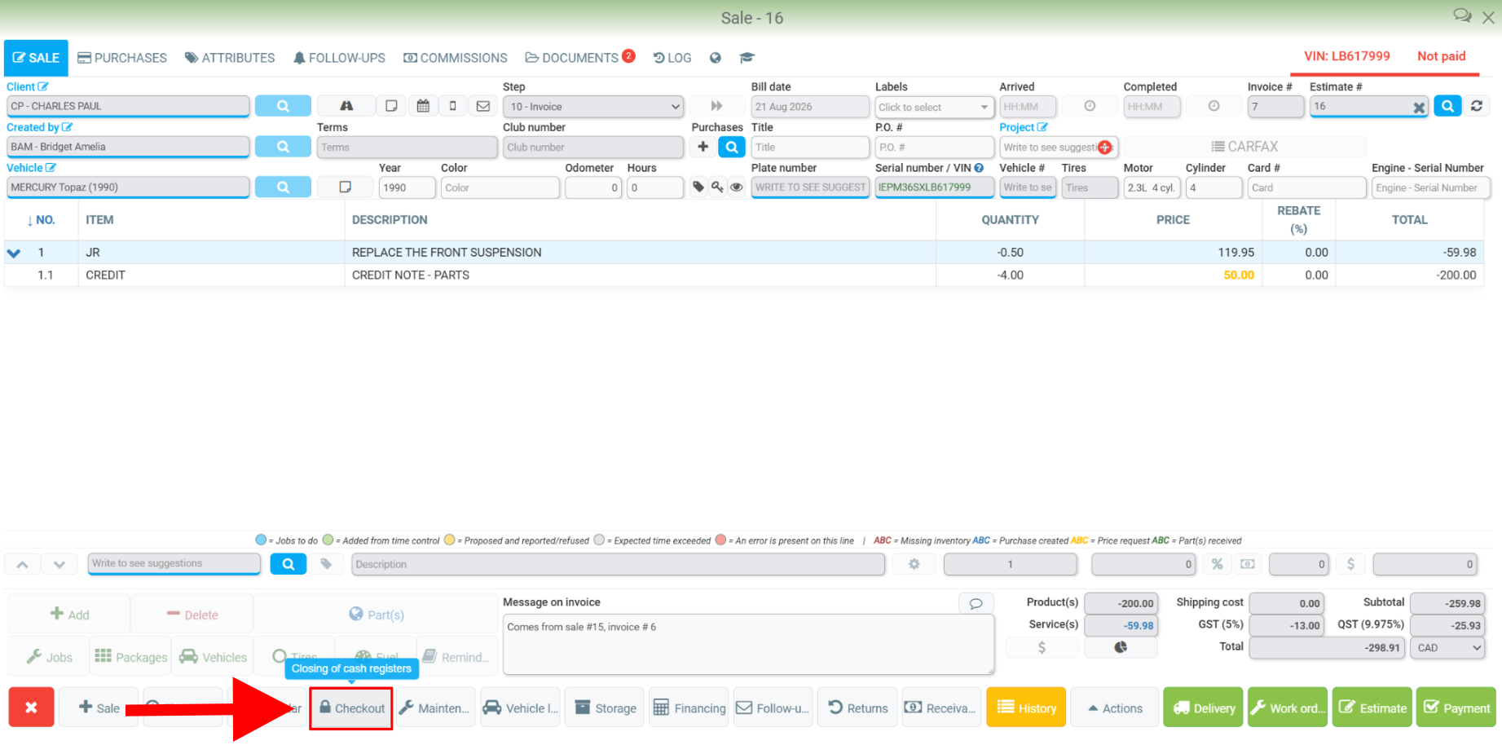Click the red X cancel button
This screenshot has height=745, width=1502.
[31, 708]
